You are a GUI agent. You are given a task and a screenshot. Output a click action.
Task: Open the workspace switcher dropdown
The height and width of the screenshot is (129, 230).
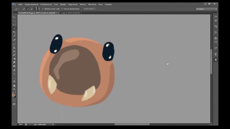click(x=207, y=9)
